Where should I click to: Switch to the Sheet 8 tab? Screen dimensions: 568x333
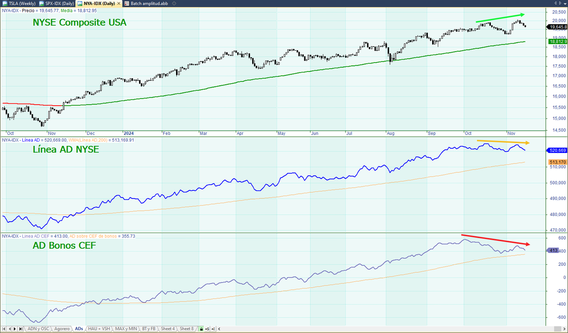(x=186, y=328)
